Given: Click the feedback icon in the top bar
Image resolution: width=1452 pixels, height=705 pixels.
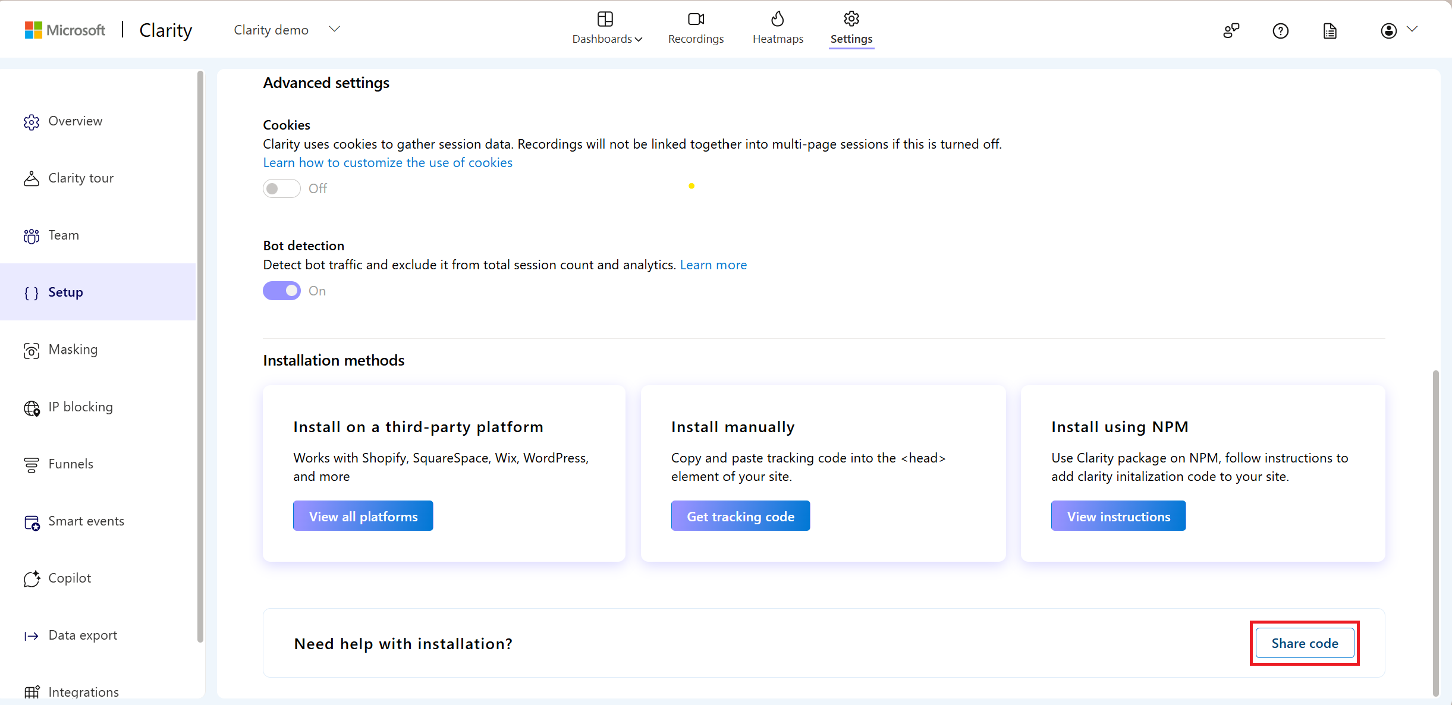Looking at the screenshot, I should click(x=1231, y=30).
